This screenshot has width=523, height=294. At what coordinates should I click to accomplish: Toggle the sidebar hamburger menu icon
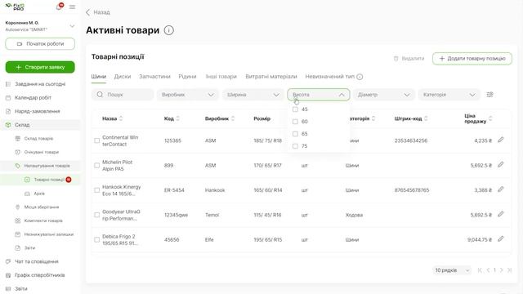pos(73,7)
